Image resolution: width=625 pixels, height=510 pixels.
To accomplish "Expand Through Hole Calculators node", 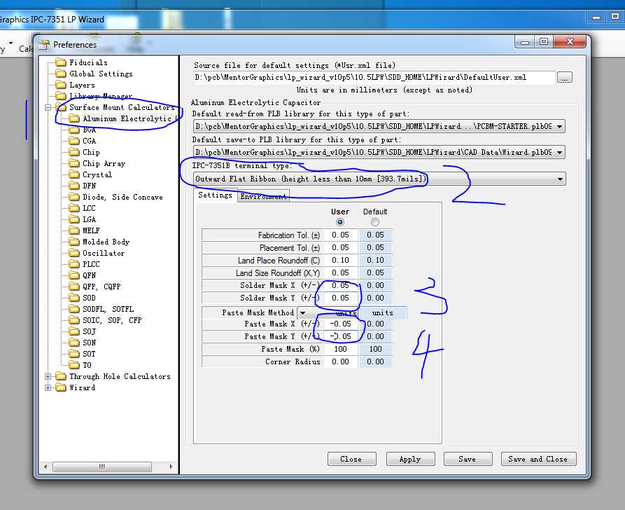I will pos(48,376).
